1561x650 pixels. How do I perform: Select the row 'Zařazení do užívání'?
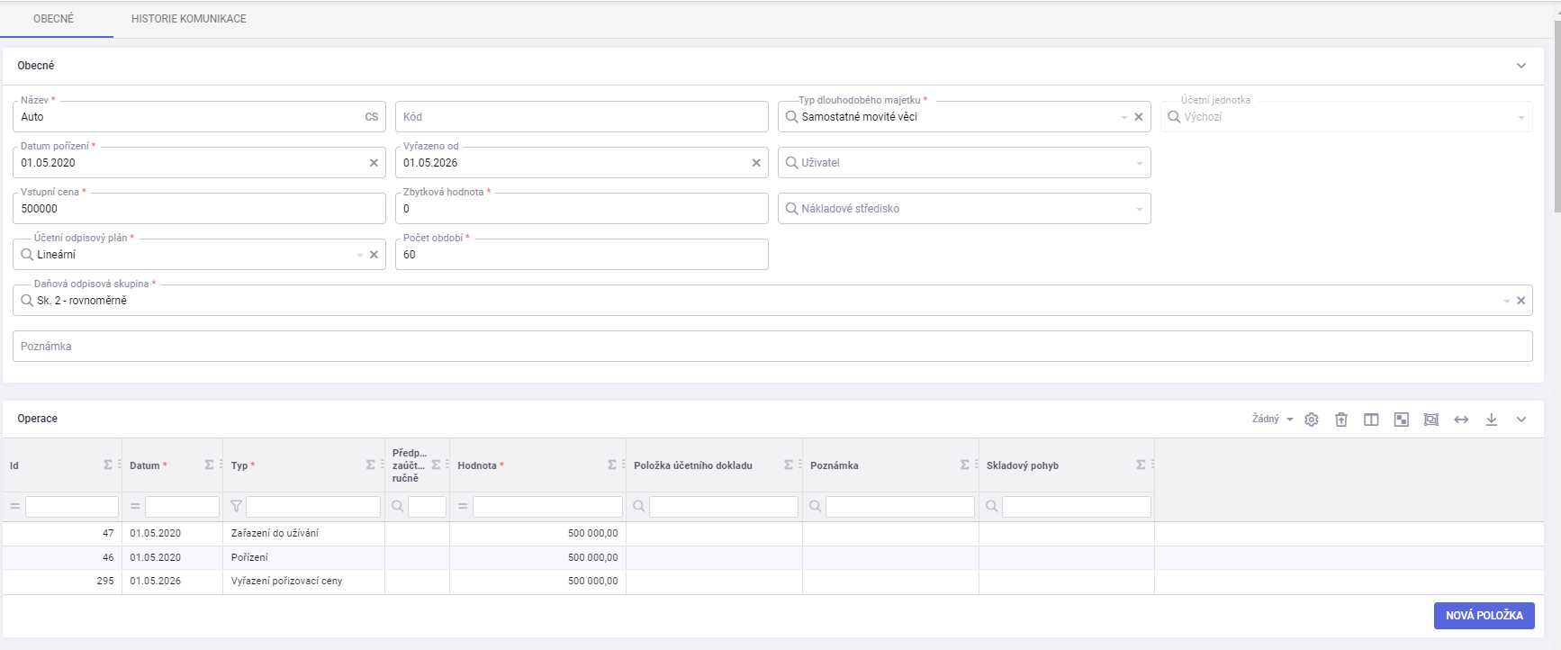point(772,534)
